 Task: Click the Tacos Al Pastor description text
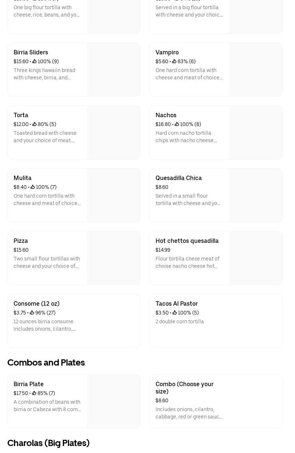point(180,322)
